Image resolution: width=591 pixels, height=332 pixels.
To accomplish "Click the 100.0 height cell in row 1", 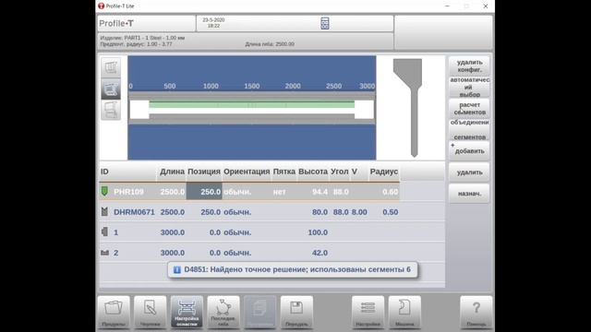I will (318, 232).
